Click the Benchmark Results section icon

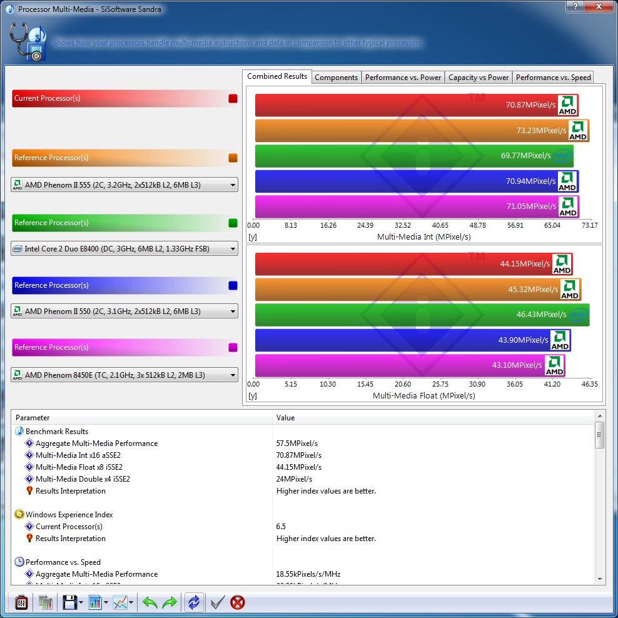click(19, 431)
